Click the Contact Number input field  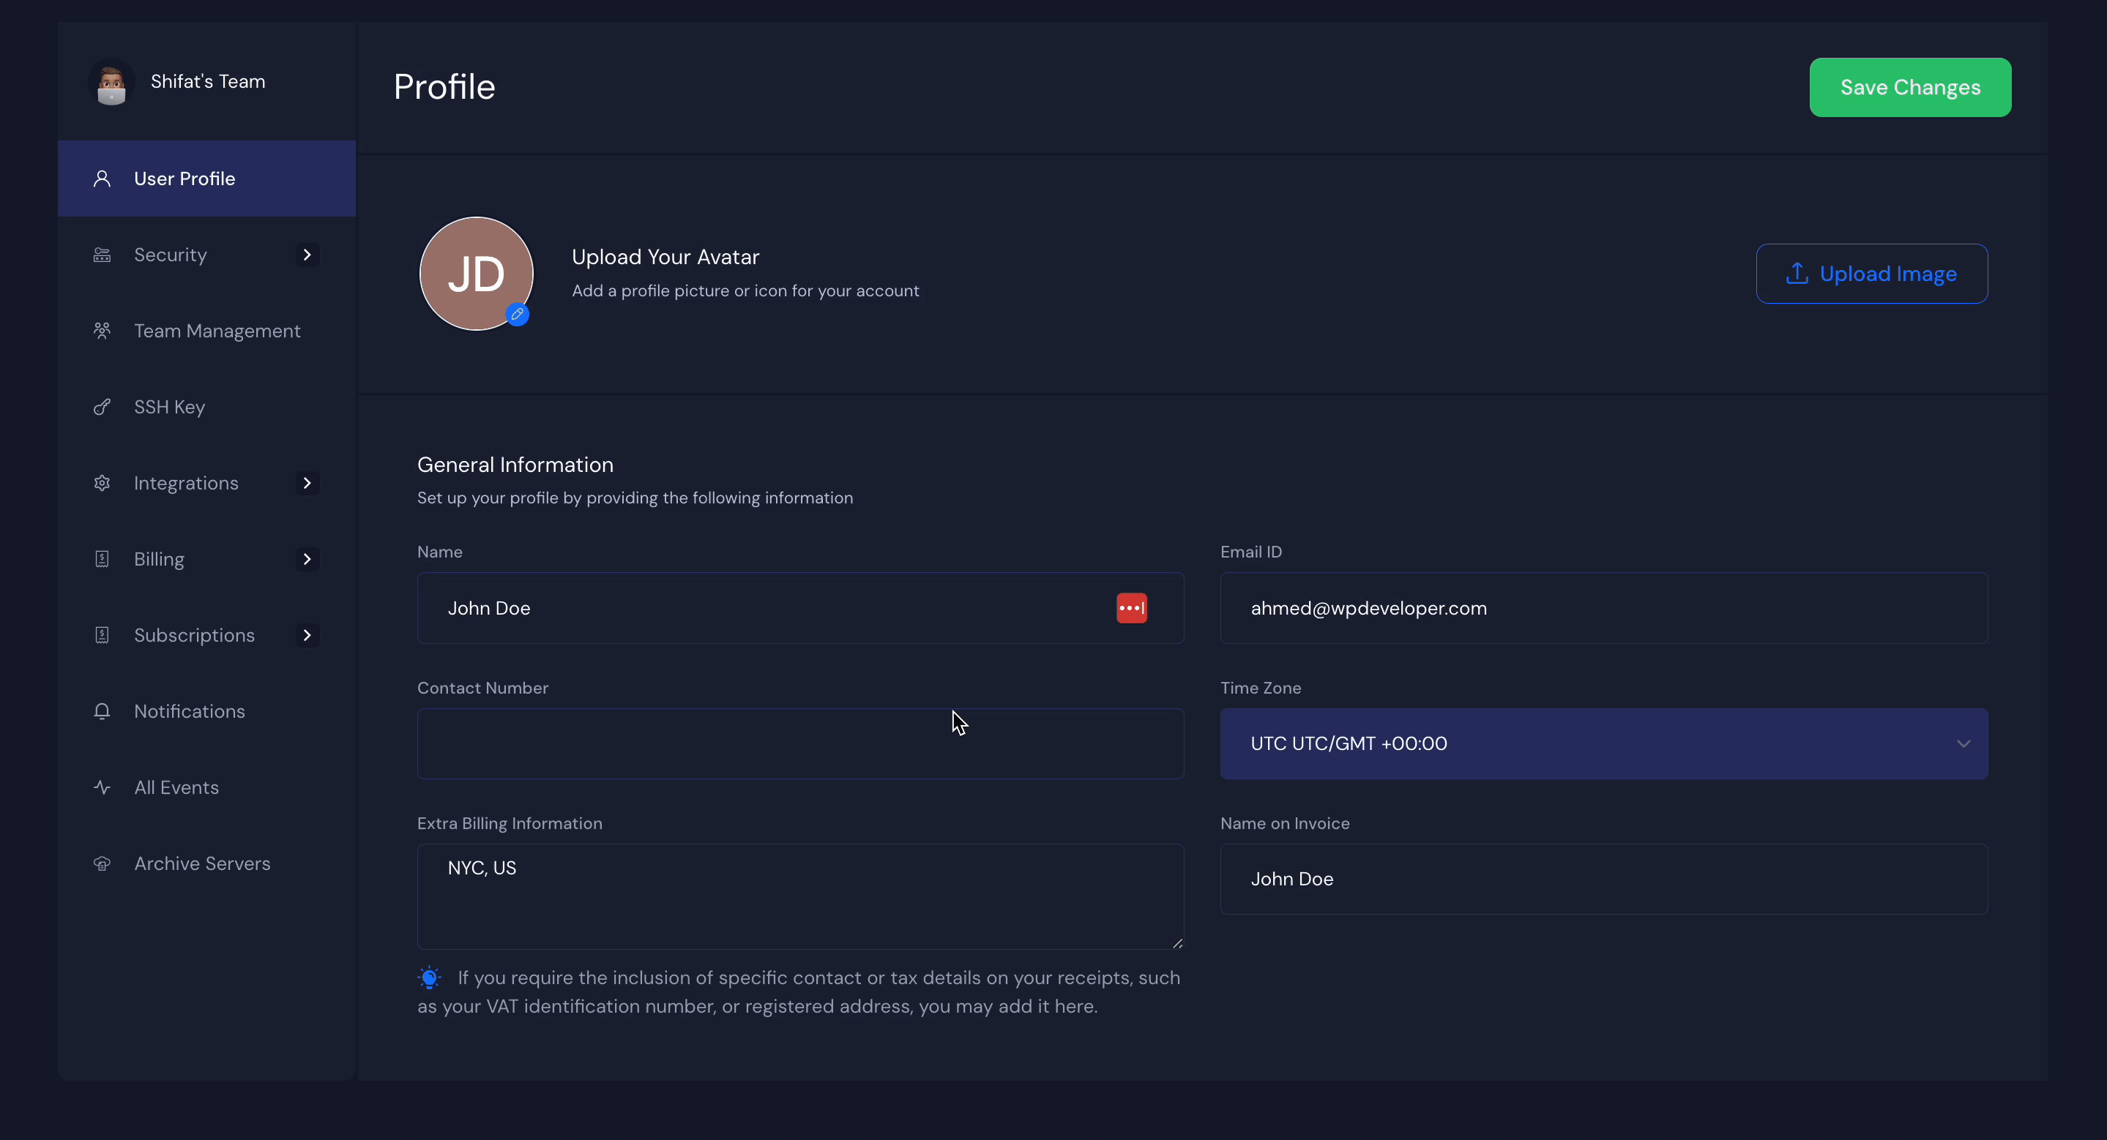click(x=799, y=743)
